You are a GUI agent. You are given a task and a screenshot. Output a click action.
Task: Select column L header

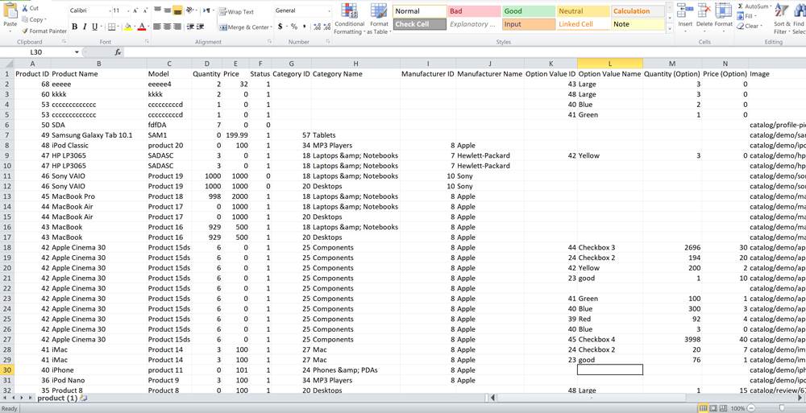(x=609, y=64)
